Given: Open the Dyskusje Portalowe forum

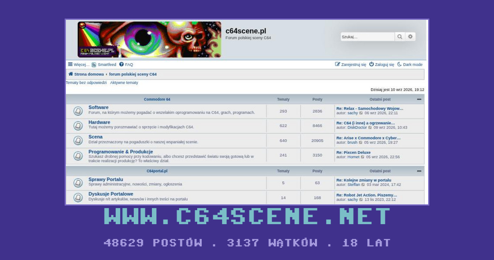Looking at the screenshot, I should (x=111, y=194).
